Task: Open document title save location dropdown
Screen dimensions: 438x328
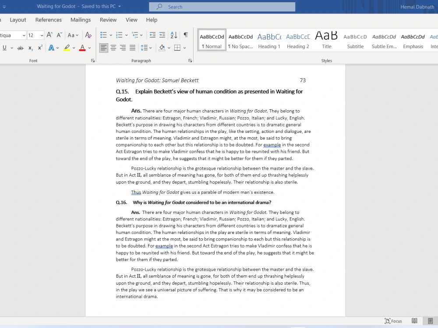Action: coord(120,7)
